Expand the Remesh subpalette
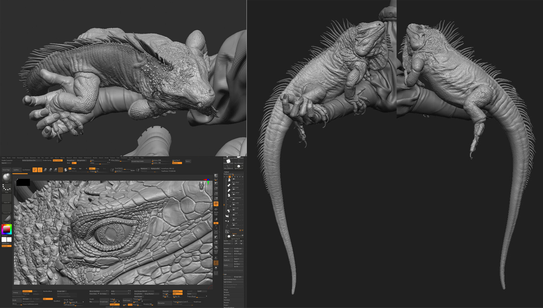The height and width of the screenshot is (308, 543). (226, 303)
